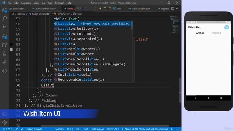Select Fulfilled tab in emulator

click(216, 33)
